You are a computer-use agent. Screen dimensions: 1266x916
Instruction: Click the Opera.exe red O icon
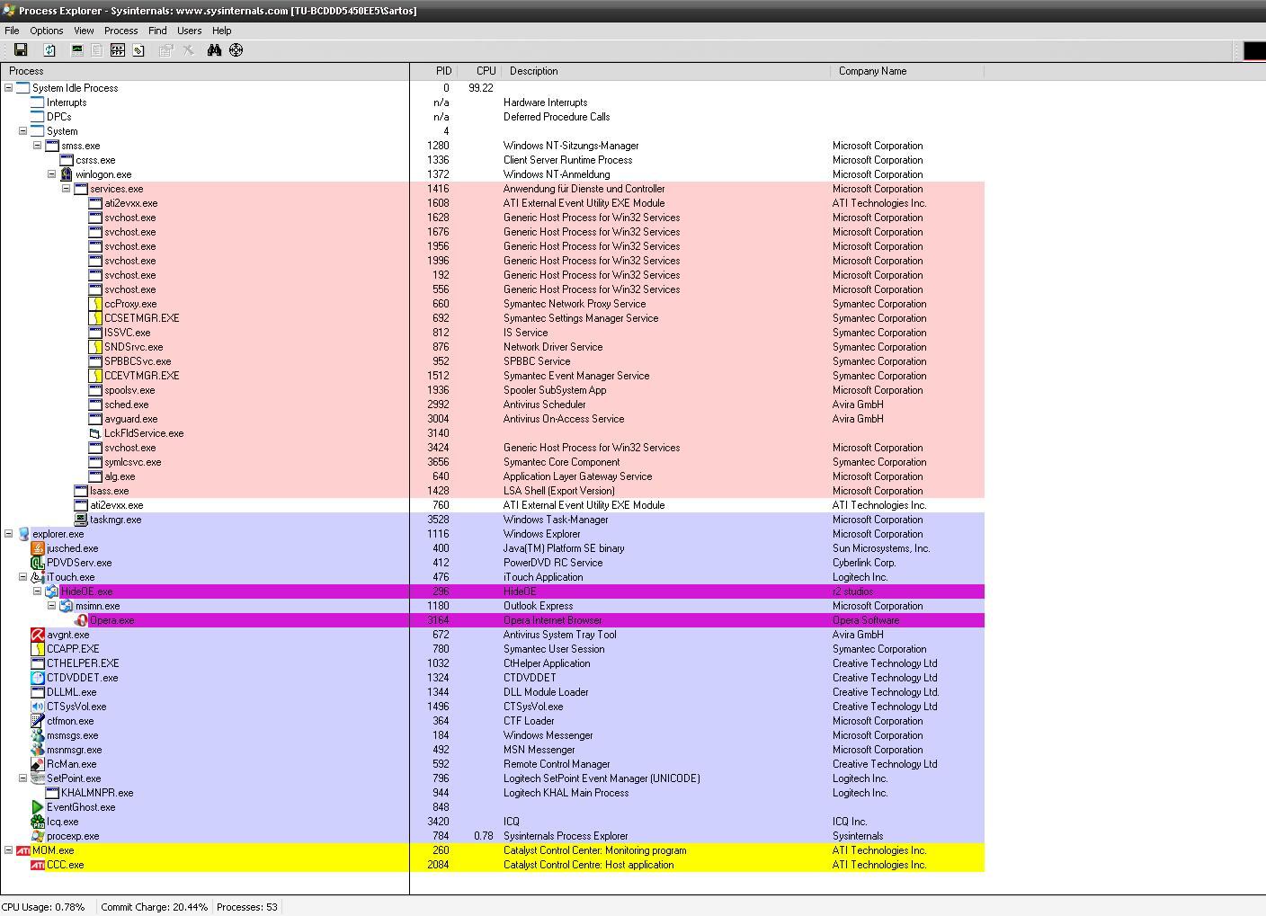point(81,620)
